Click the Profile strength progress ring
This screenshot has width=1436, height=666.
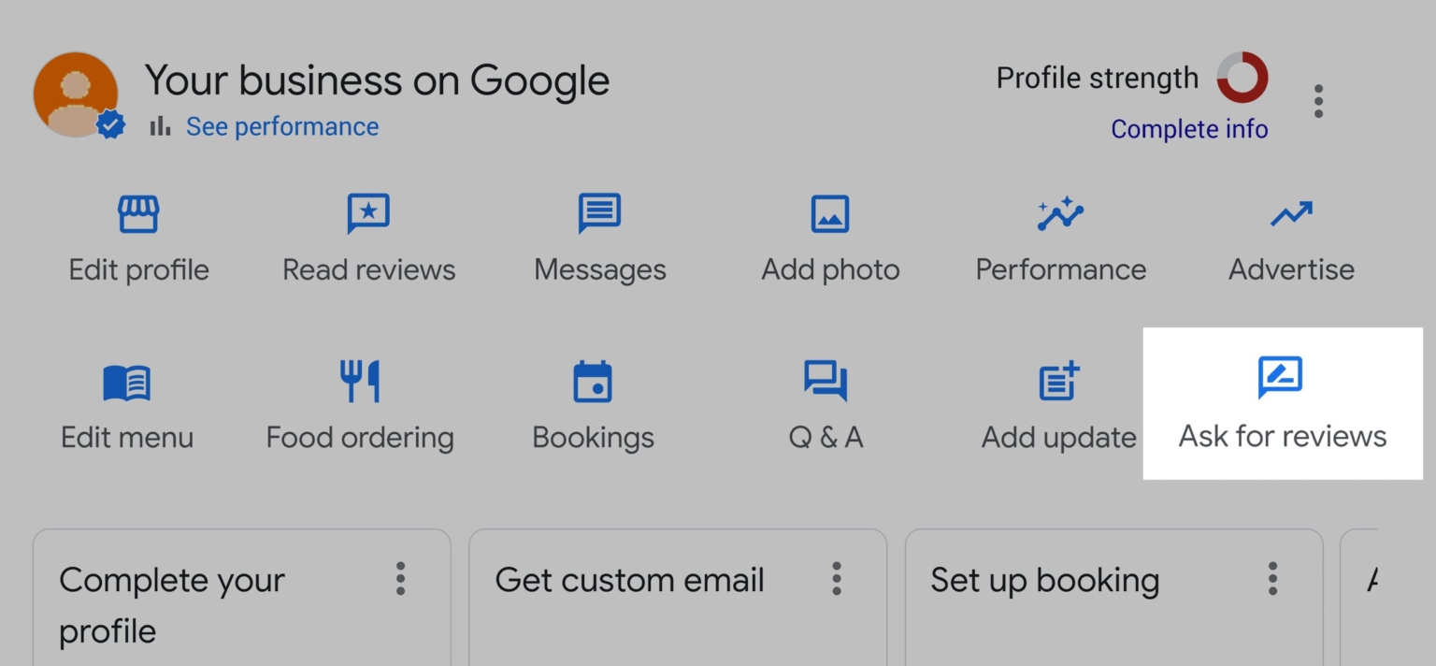(x=1242, y=78)
